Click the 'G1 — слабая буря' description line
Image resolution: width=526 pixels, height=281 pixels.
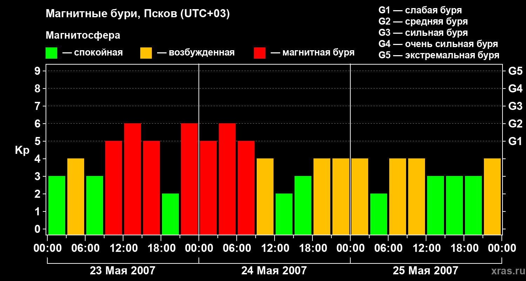(420, 10)
